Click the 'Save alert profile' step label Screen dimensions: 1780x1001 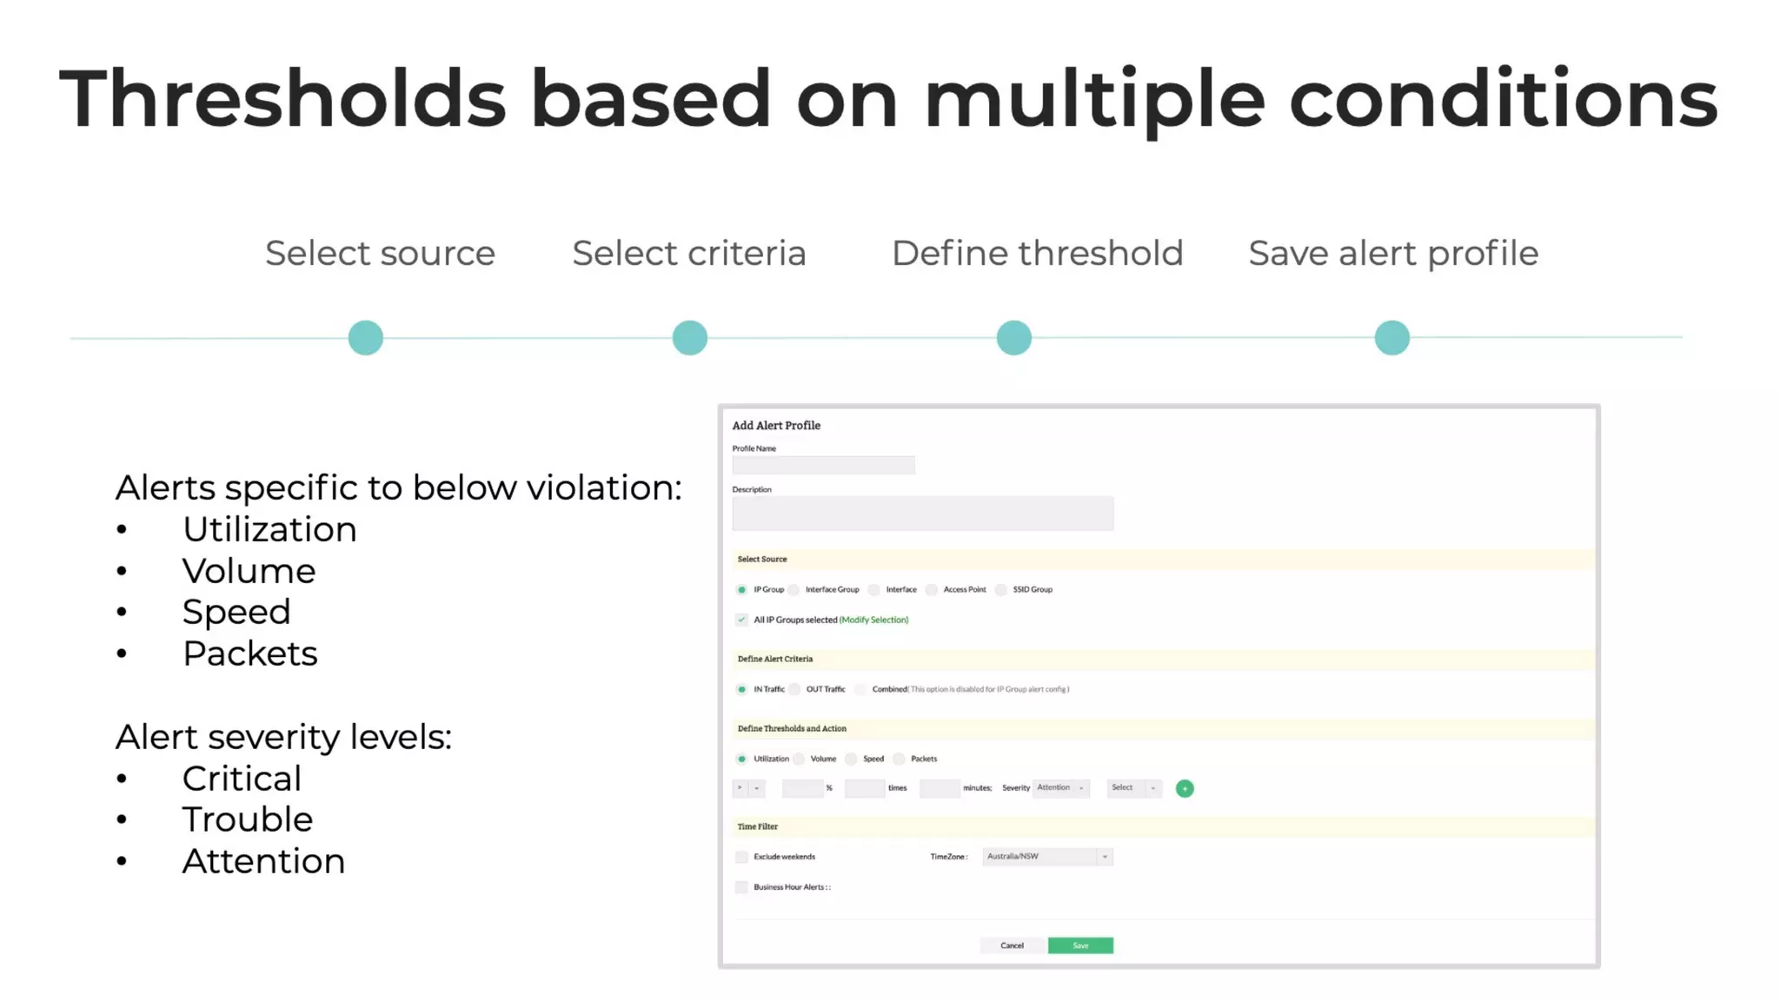tap(1393, 254)
